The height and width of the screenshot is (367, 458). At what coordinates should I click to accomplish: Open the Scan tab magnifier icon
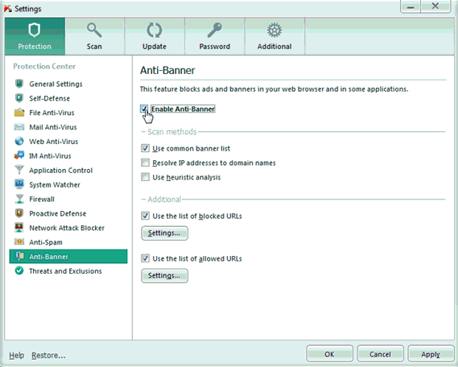tap(94, 30)
